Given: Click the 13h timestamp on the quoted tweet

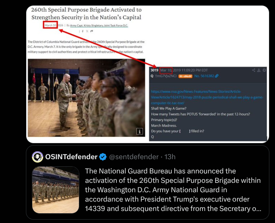Looking at the screenshot, I should (x=170, y=157).
